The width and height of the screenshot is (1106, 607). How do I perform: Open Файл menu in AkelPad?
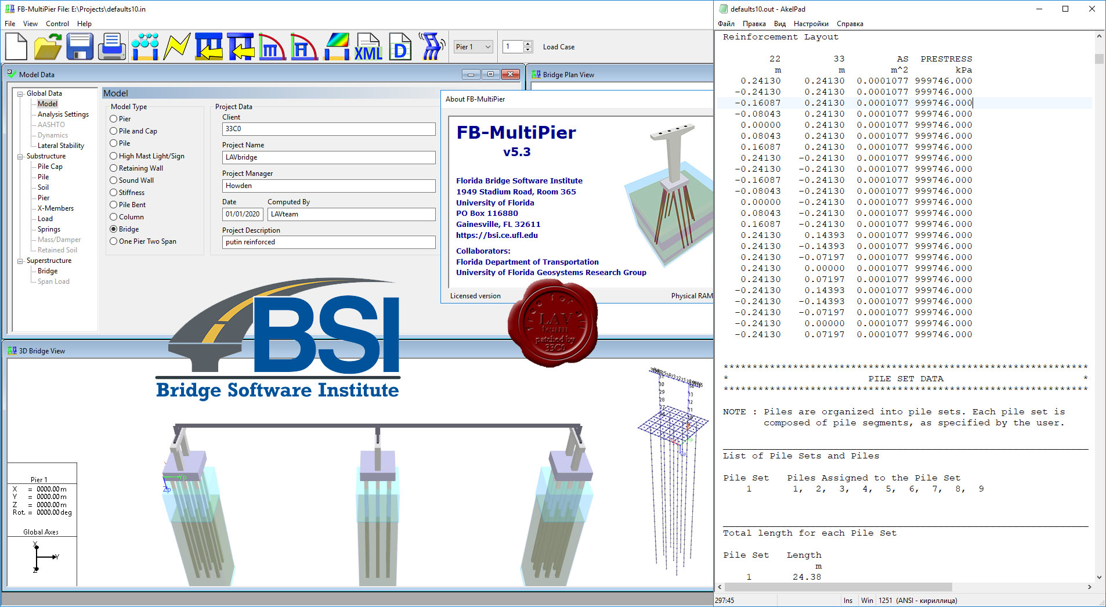pos(726,24)
